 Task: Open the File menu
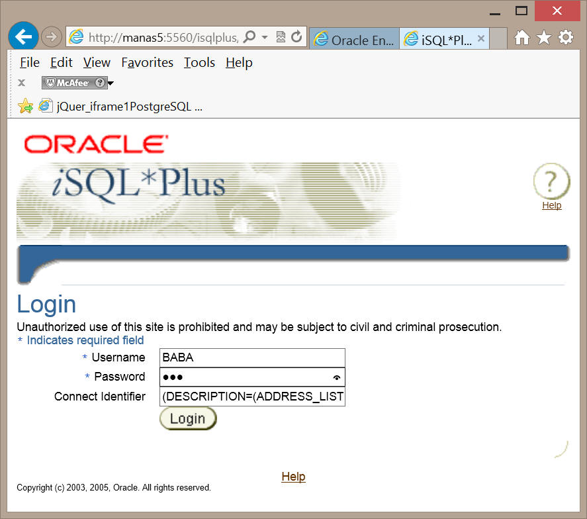(30, 62)
